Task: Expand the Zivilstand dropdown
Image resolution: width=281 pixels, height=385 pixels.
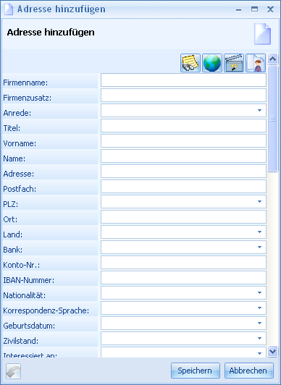Action: 259,339
